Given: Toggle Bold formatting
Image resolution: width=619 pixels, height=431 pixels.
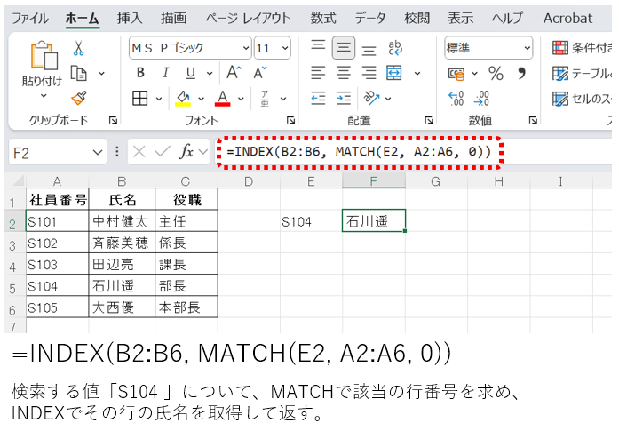Looking at the screenshot, I should (x=140, y=73).
